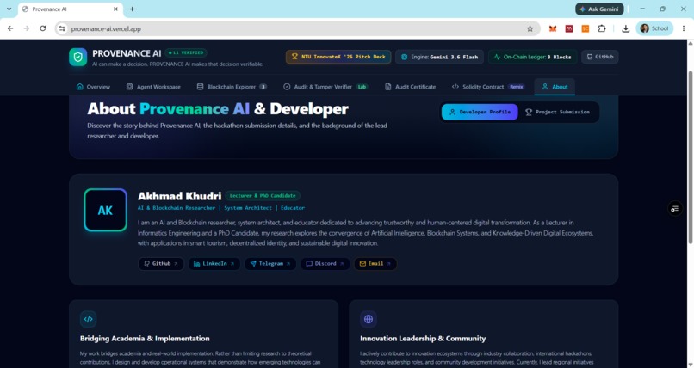The width and height of the screenshot is (694, 368).
Task: Click the page vertical scrollbar thumb
Action: click(690, 156)
